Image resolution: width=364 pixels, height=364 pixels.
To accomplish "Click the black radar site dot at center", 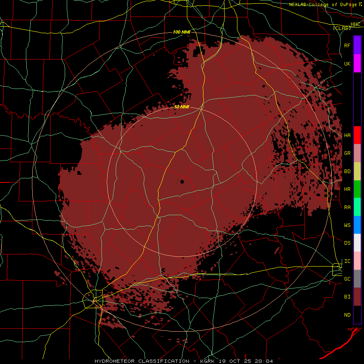I will pyautogui.click(x=182, y=182).
